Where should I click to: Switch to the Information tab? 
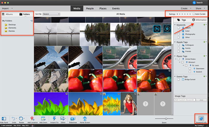tap(199, 20)
